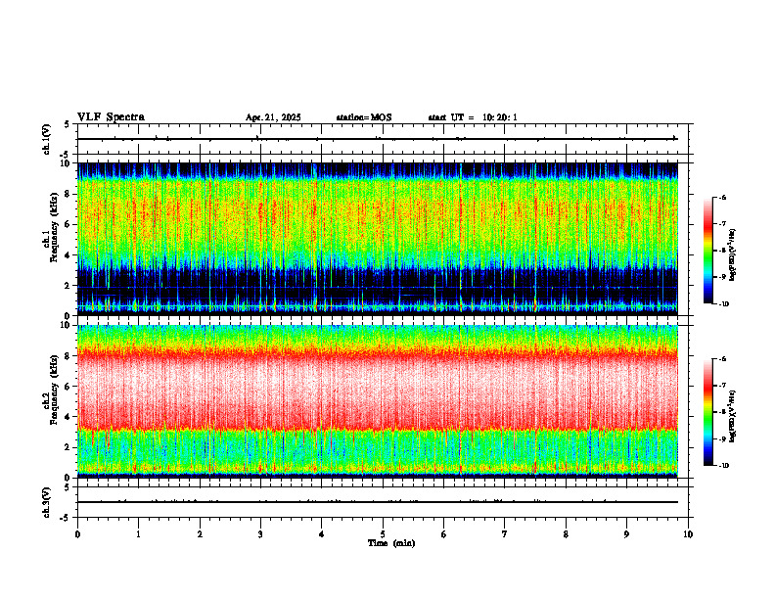The image size is (775, 599).
Task: Click the ch.2 colorbar "-6" label
Action: 722,359
